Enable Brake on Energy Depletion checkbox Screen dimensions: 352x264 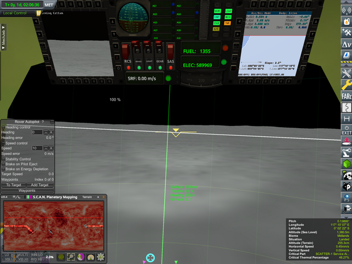point(3,169)
